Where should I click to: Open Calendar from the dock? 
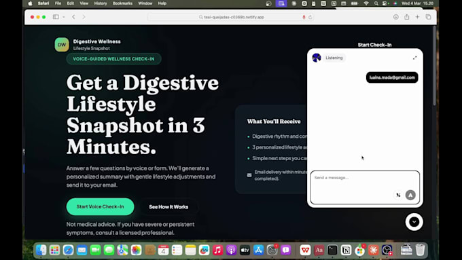coord(163,250)
